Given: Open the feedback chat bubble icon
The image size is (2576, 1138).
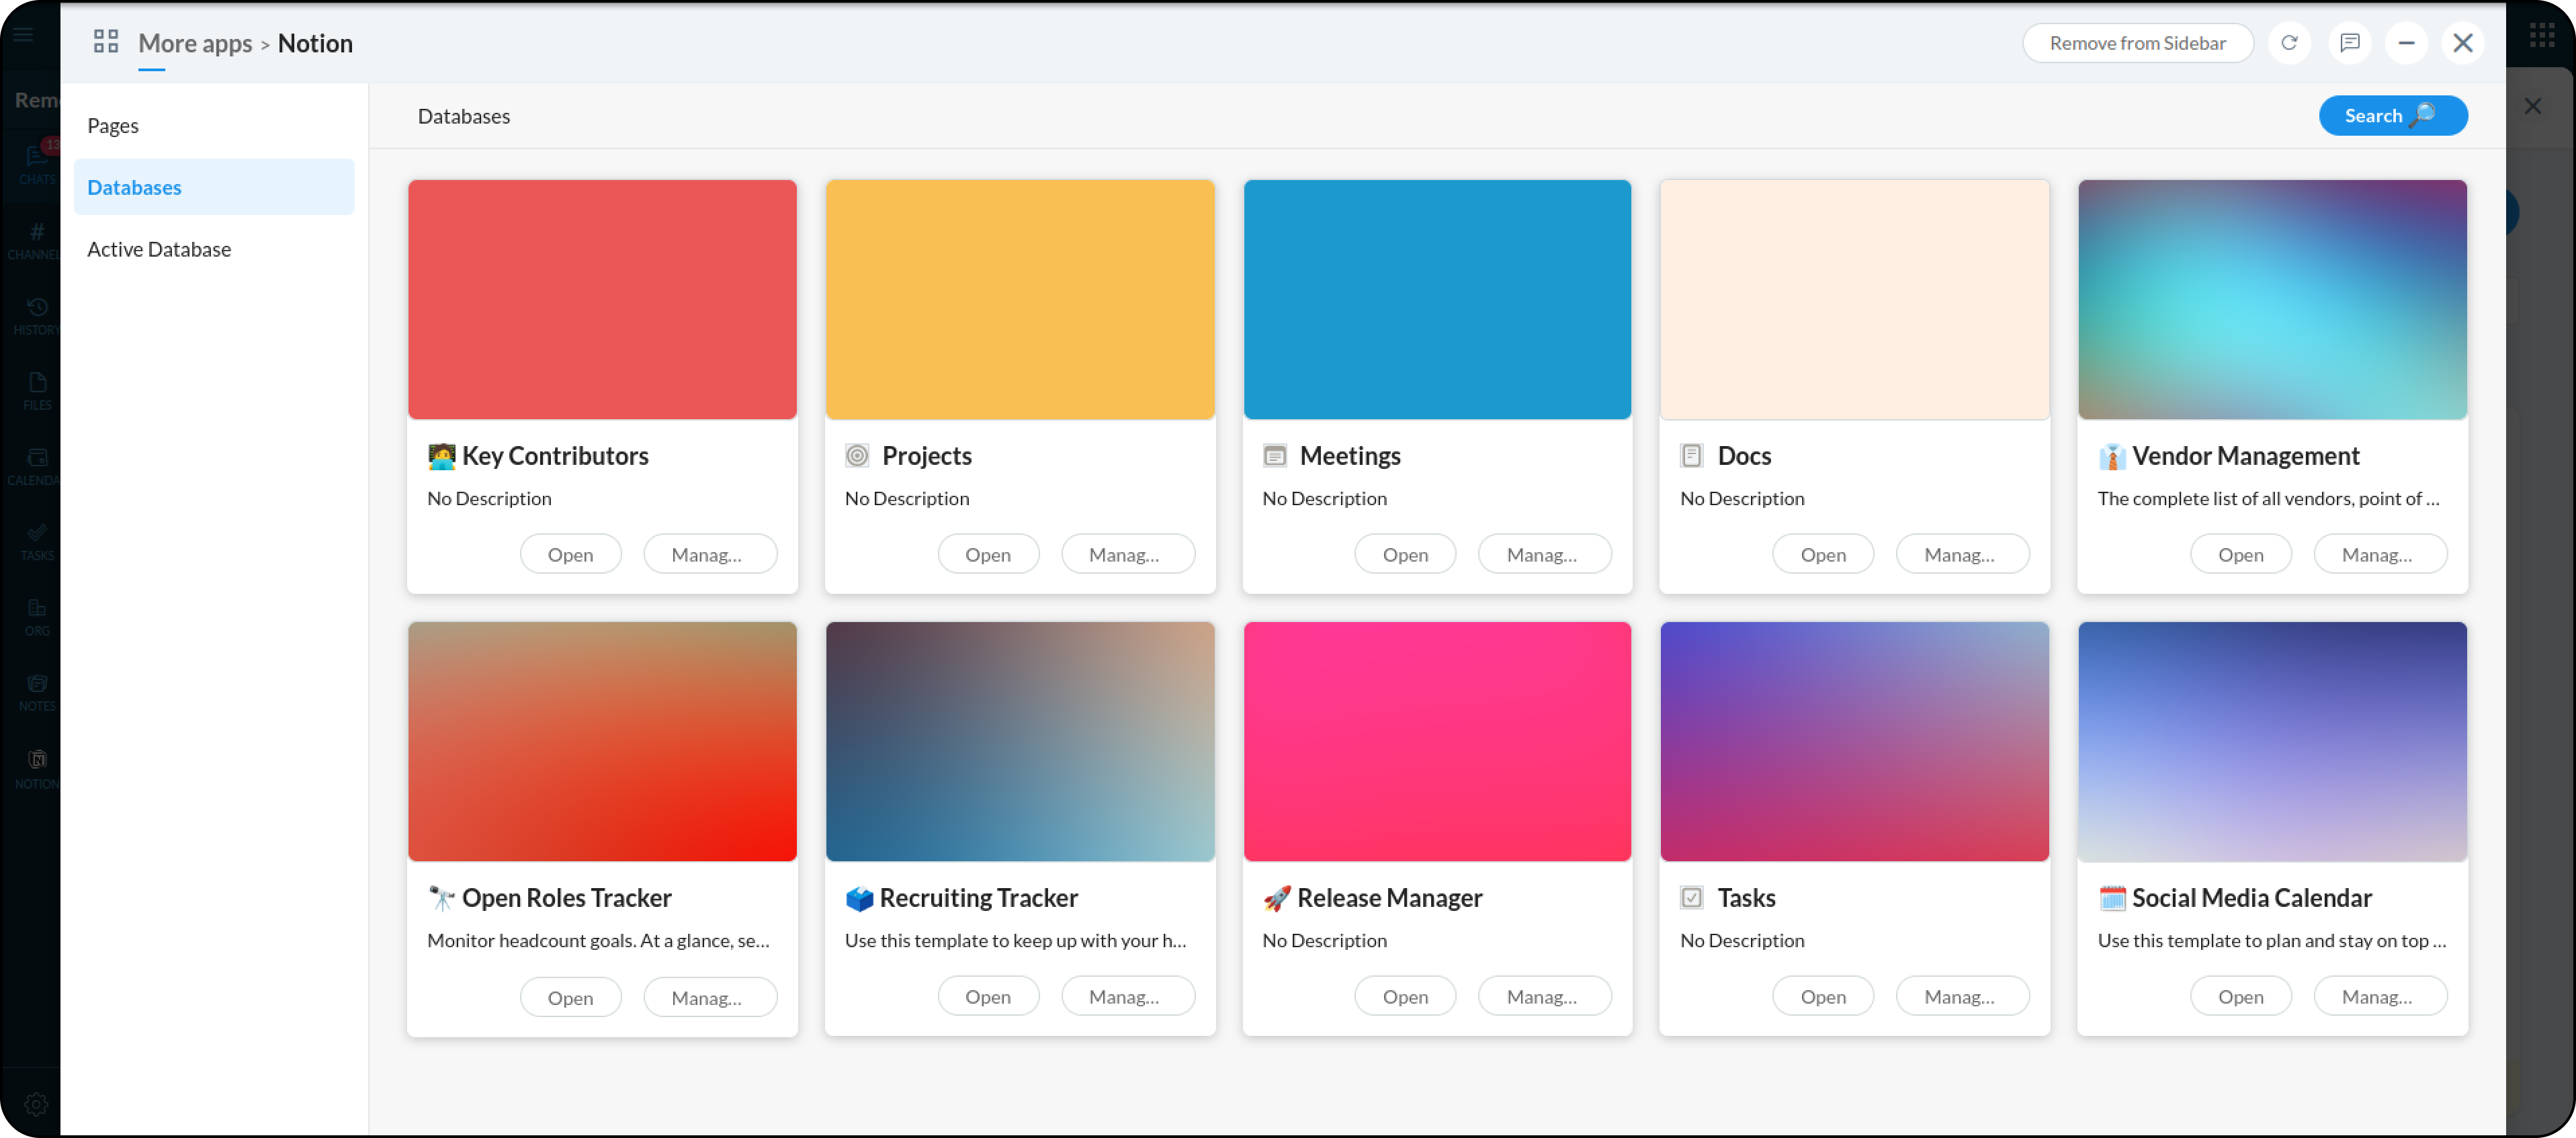Looking at the screenshot, I should pyautogui.click(x=2349, y=43).
